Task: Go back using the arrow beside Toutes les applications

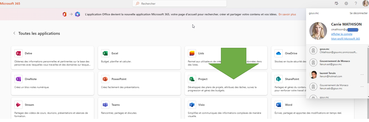Action: click(x=14, y=33)
